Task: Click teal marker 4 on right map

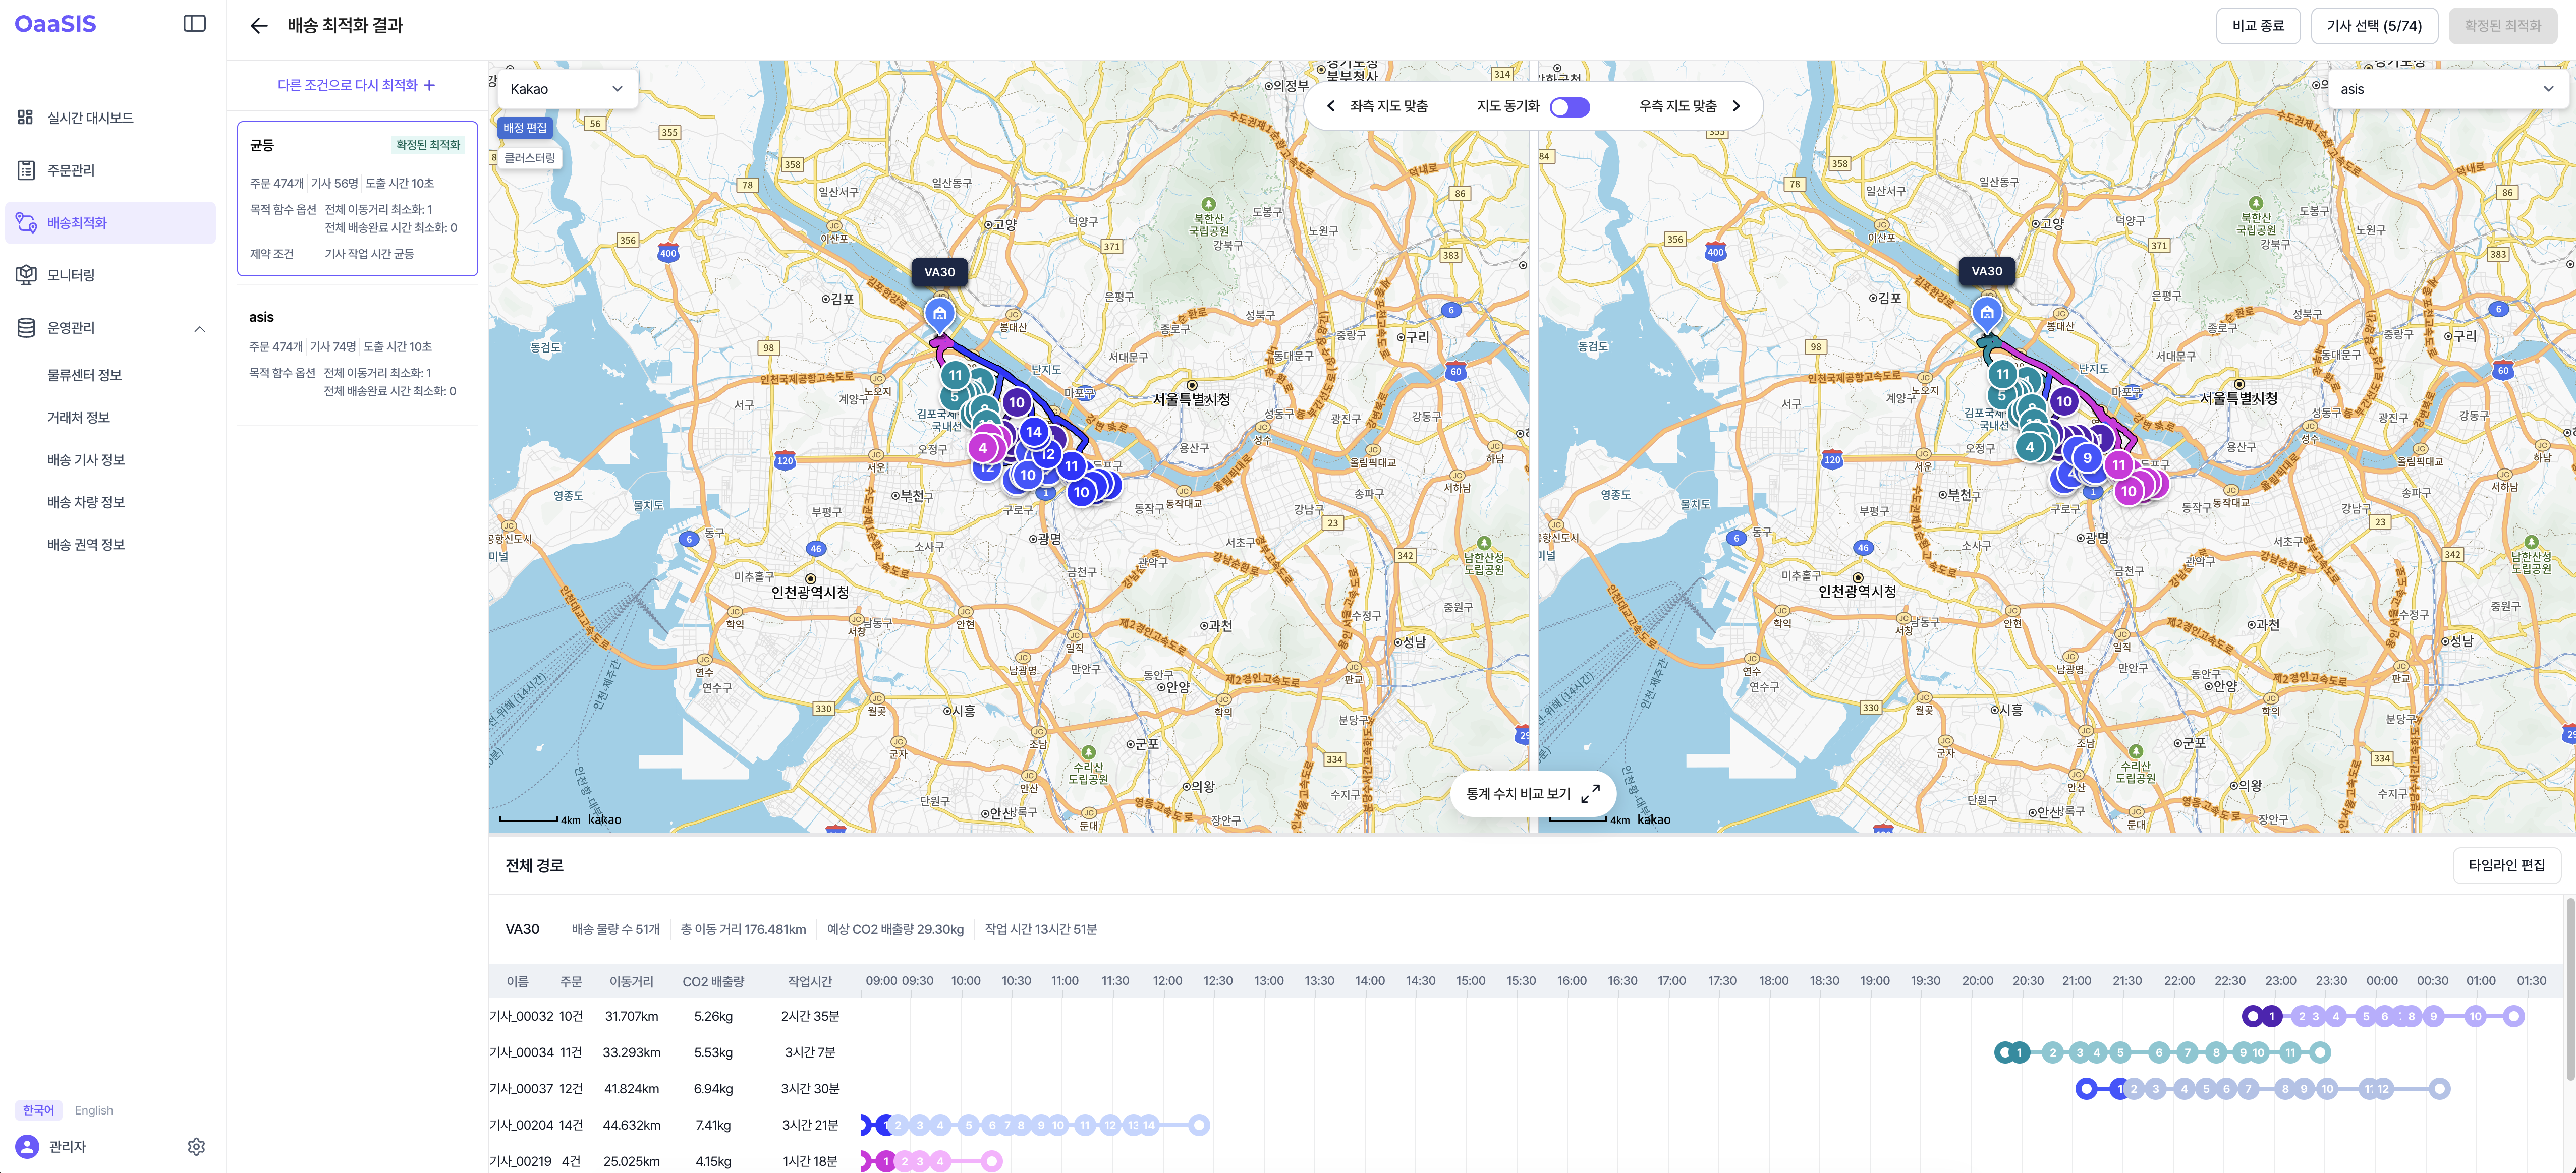Action: coord(2030,447)
